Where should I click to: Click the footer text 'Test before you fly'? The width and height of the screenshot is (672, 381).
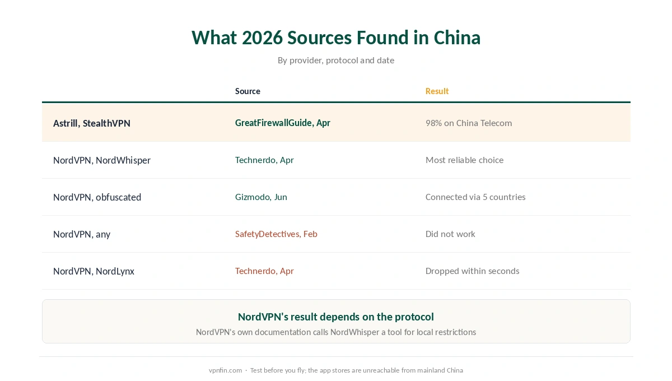277,370
